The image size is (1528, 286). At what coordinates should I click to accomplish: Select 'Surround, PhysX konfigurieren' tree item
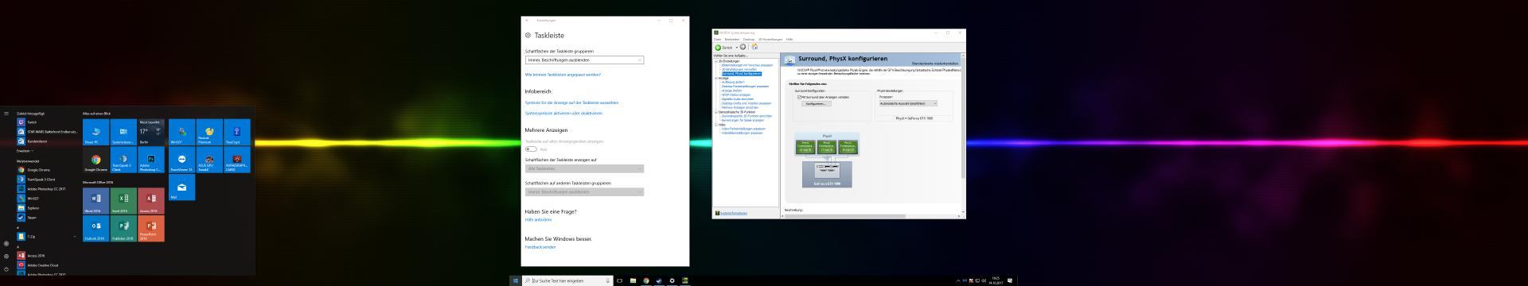pos(742,74)
